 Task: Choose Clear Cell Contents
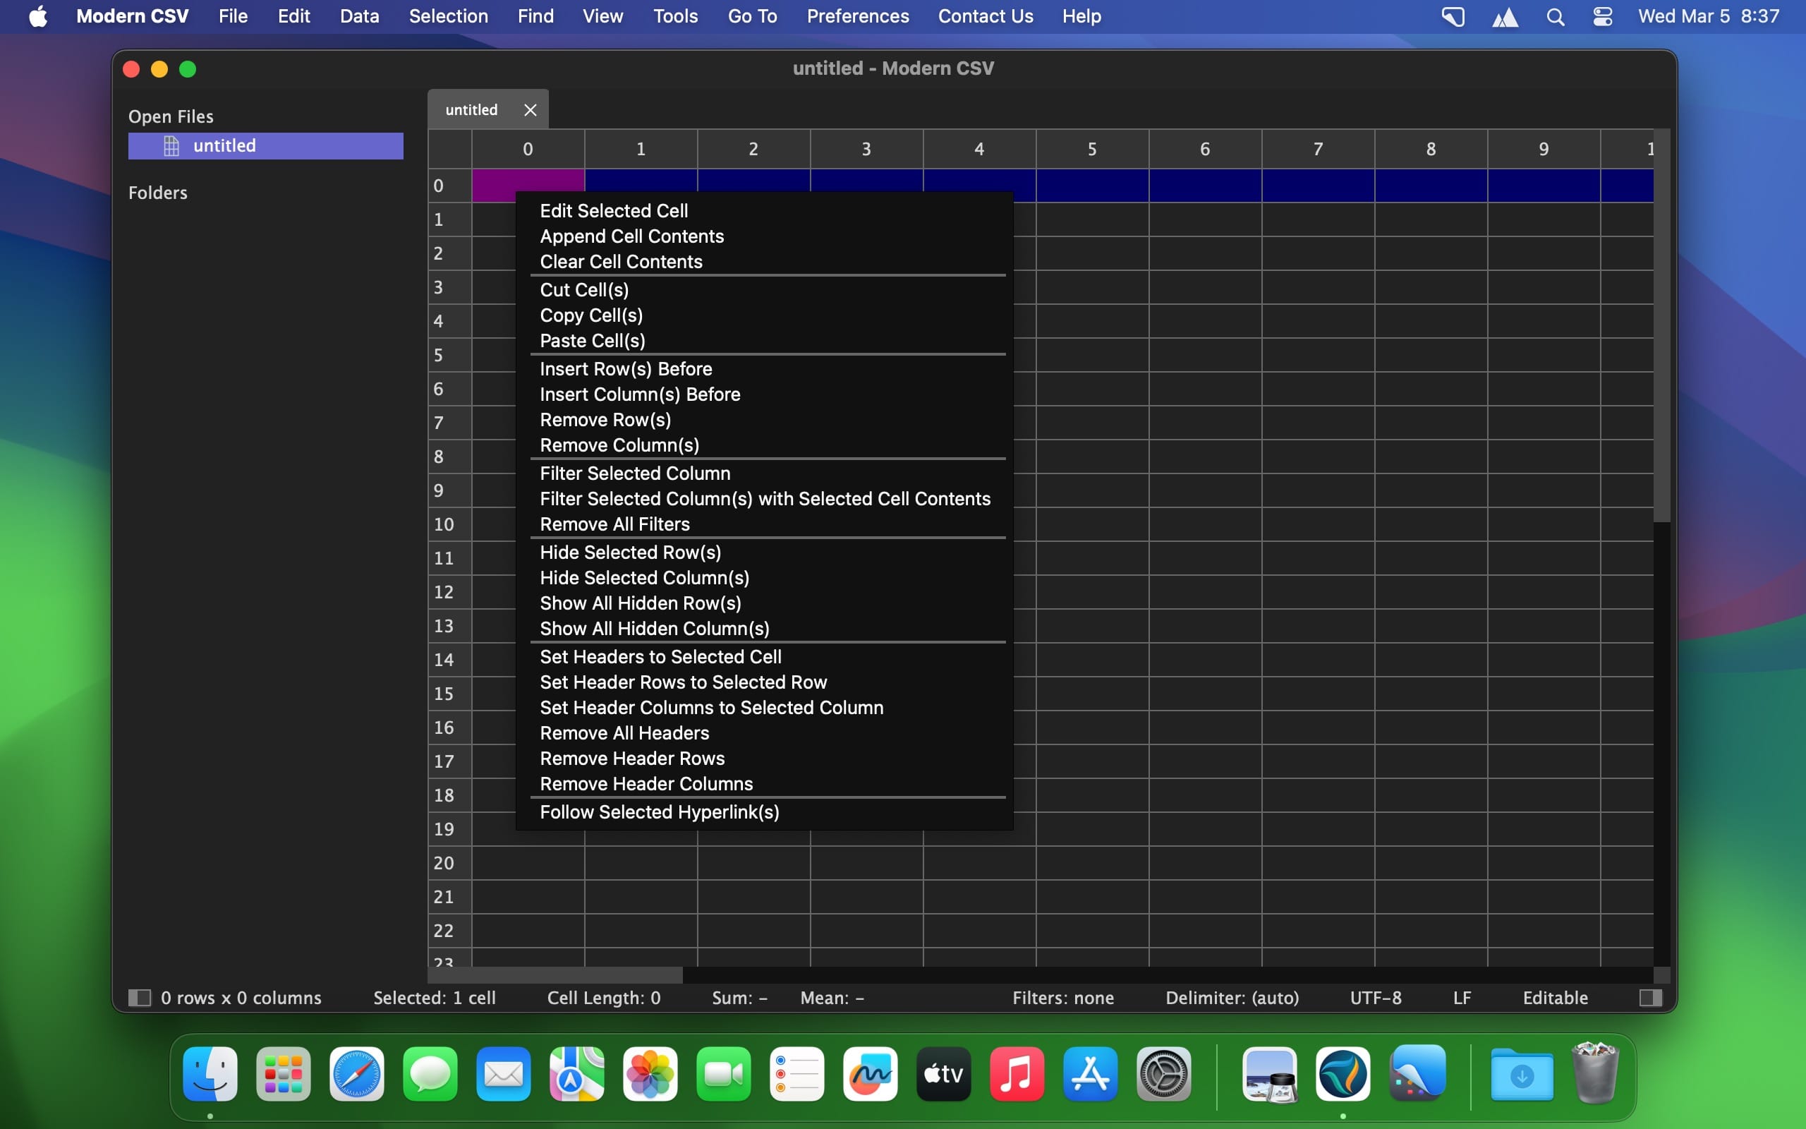[x=622, y=261]
